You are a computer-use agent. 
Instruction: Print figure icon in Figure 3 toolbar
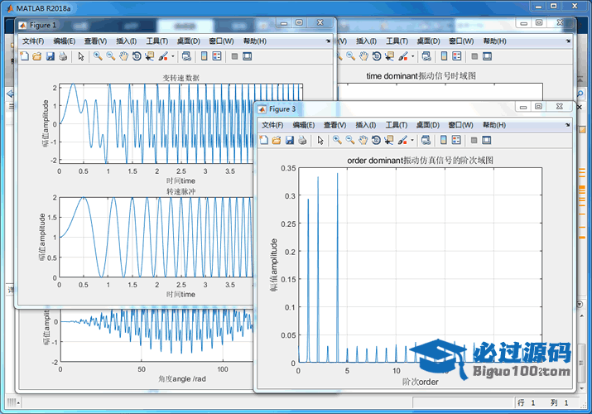click(302, 141)
